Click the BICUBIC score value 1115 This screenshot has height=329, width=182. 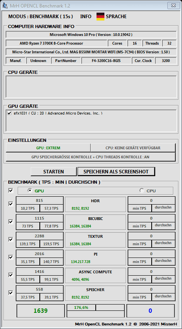point(39,218)
